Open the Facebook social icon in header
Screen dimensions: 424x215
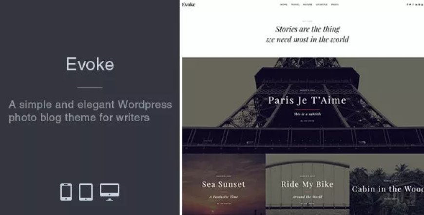point(407,4)
